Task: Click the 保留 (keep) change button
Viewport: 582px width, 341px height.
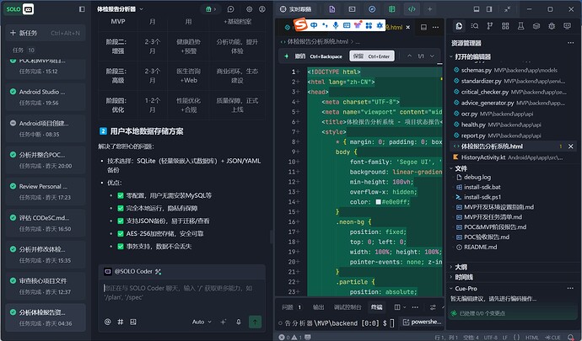Action: coord(371,56)
